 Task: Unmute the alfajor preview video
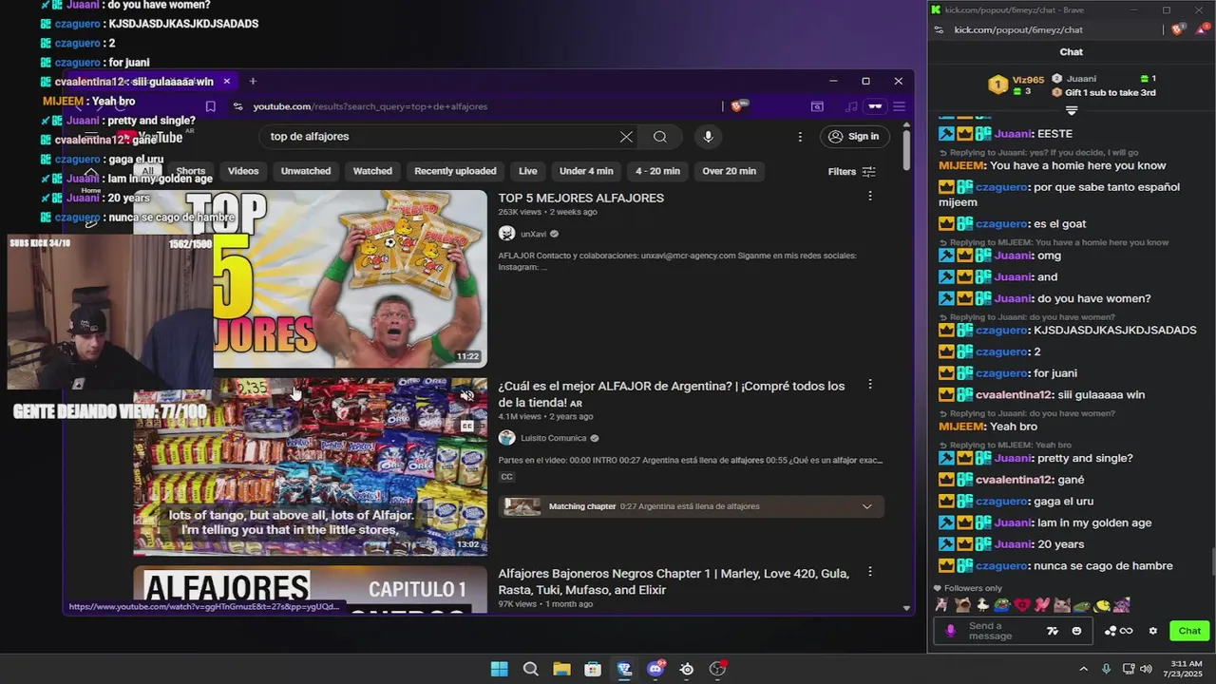[467, 394]
